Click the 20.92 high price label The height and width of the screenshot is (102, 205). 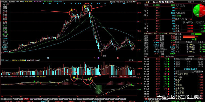click(x=89, y=6)
